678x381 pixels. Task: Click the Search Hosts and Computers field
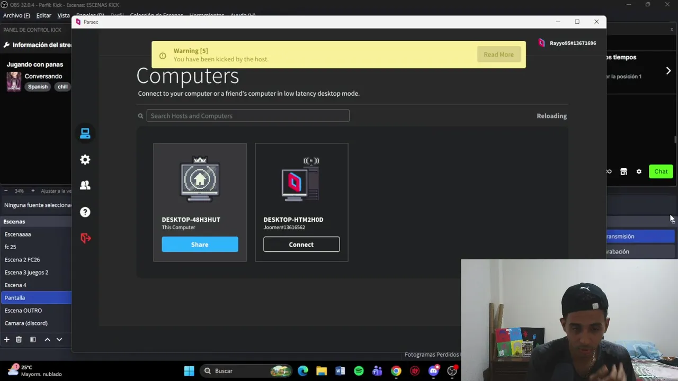click(248, 116)
